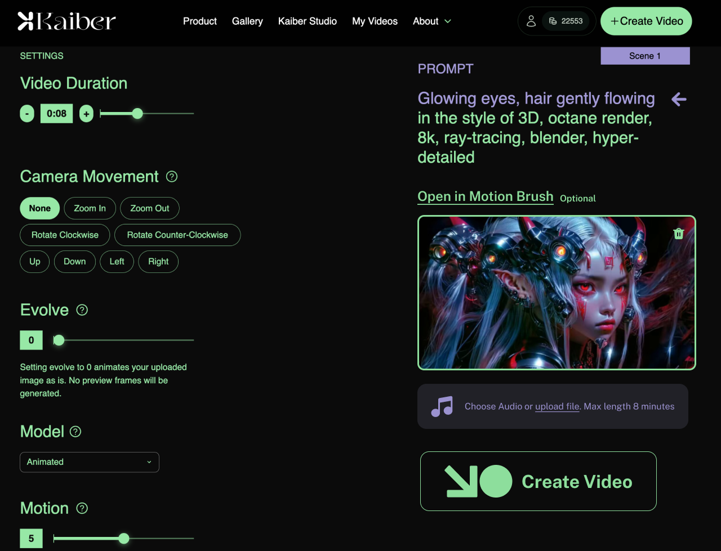
Task: Click the large Create Video button
Action: [538, 481]
